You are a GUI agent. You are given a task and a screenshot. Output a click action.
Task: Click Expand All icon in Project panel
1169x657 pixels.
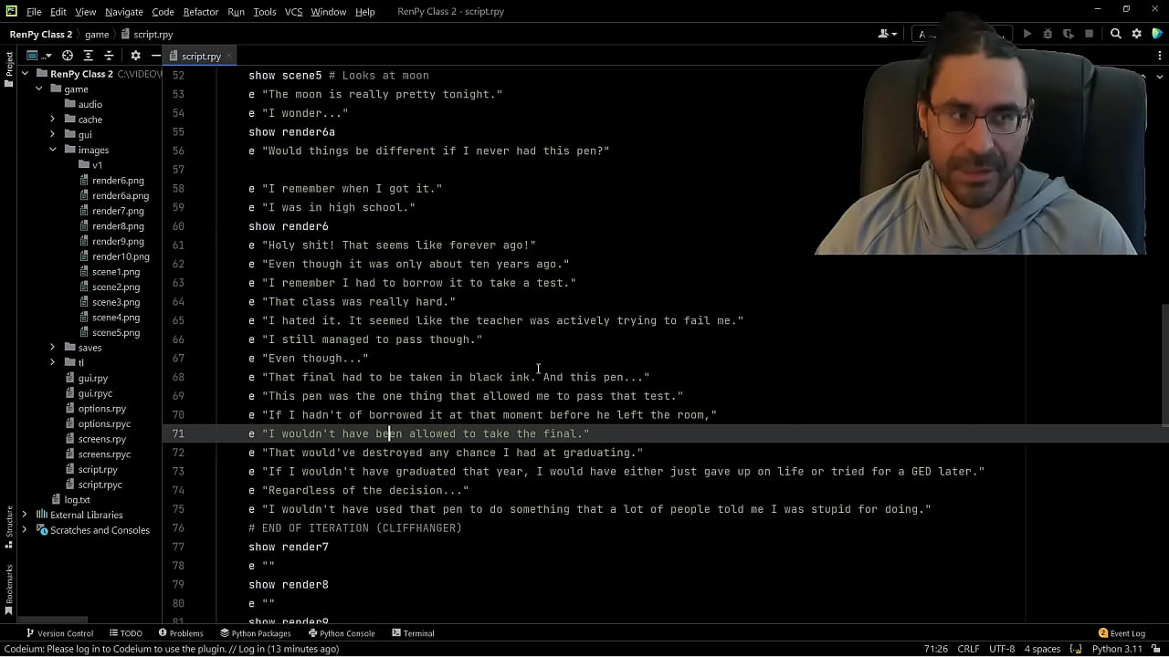point(89,56)
